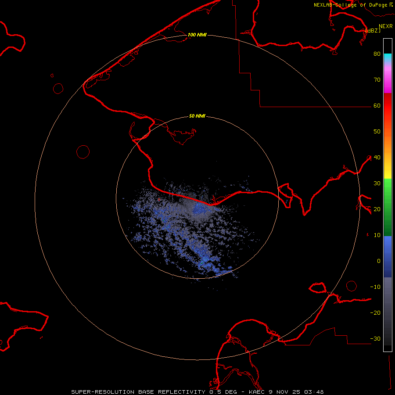The image size is (395, 395).
Task: Click the 9 NOV 25 date text
Action: [x=285, y=392]
